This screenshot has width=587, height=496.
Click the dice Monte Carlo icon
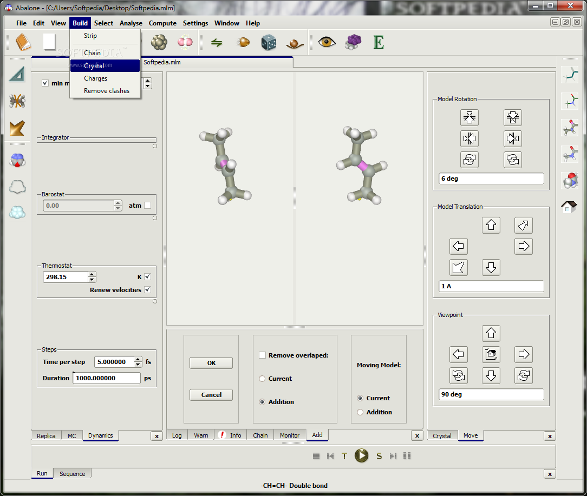pos(269,42)
